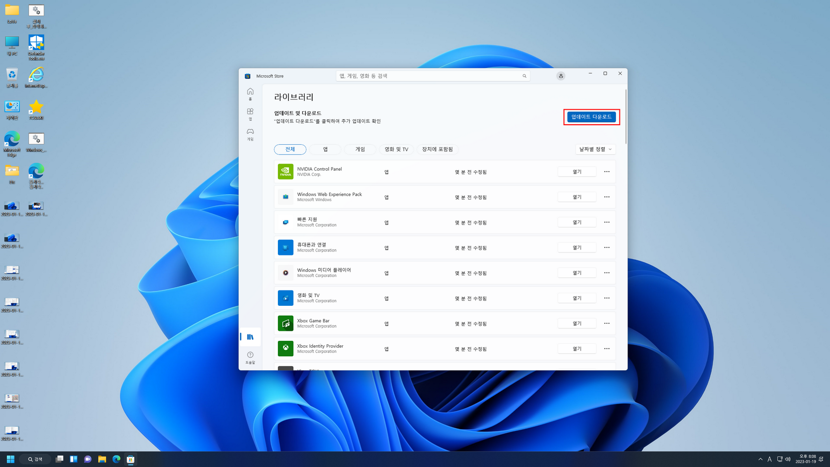Click 열기 for 빠른 지원

pyautogui.click(x=577, y=222)
